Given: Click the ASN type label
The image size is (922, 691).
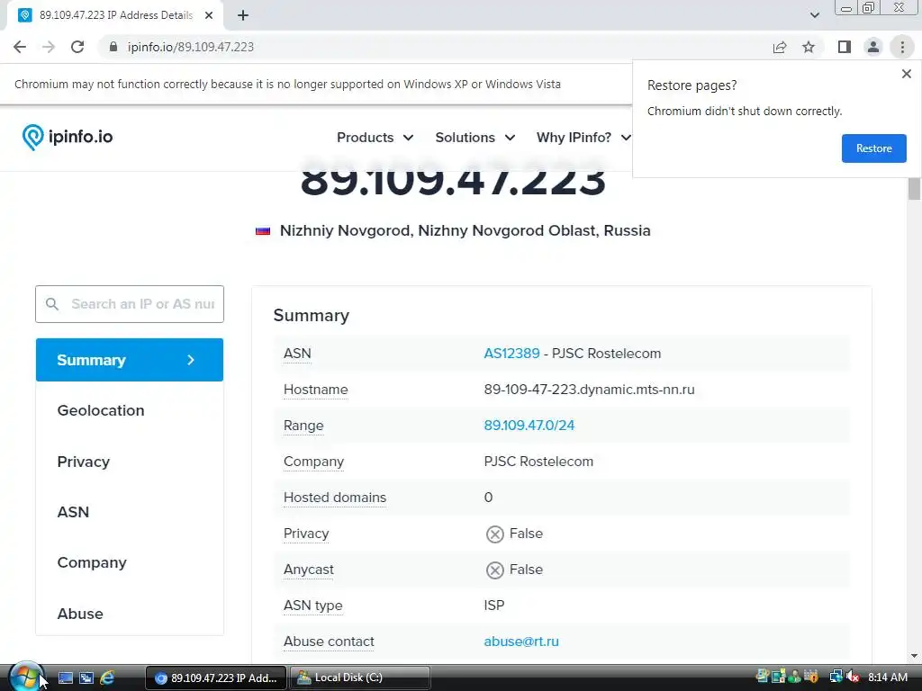Looking at the screenshot, I should [x=312, y=606].
